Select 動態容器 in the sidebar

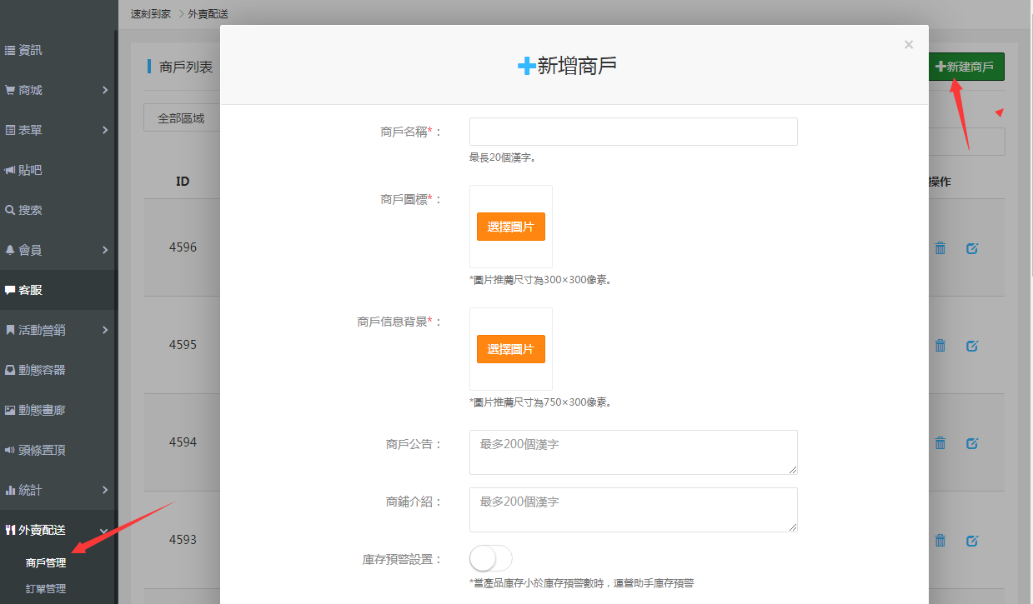pyautogui.click(x=58, y=370)
